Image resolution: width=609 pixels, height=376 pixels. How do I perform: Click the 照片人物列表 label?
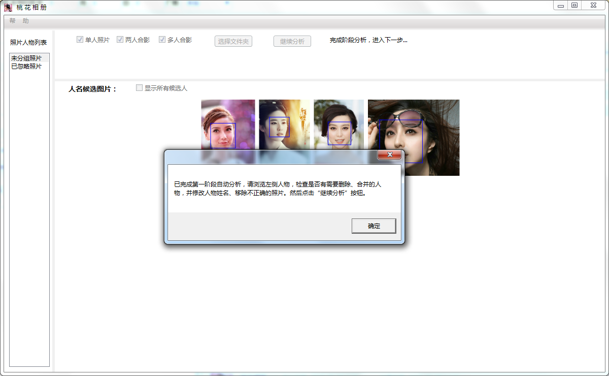pyautogui.click(x=28, y=42)
